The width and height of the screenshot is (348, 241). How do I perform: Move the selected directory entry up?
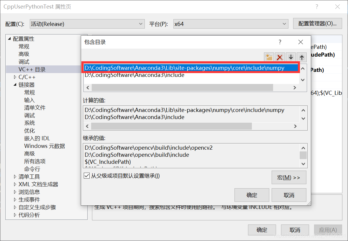[302, 57]
